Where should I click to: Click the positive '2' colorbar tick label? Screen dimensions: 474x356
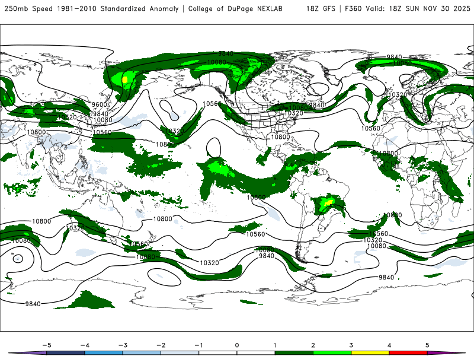[x=313, y=345]
